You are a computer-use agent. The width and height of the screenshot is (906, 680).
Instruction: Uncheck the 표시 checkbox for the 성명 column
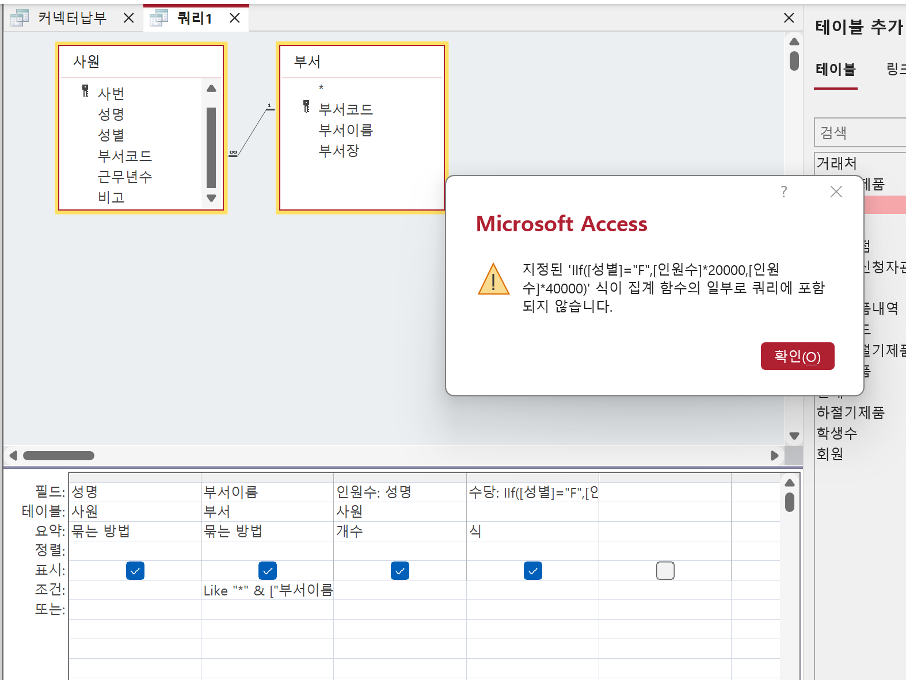(x=135, y=571)
